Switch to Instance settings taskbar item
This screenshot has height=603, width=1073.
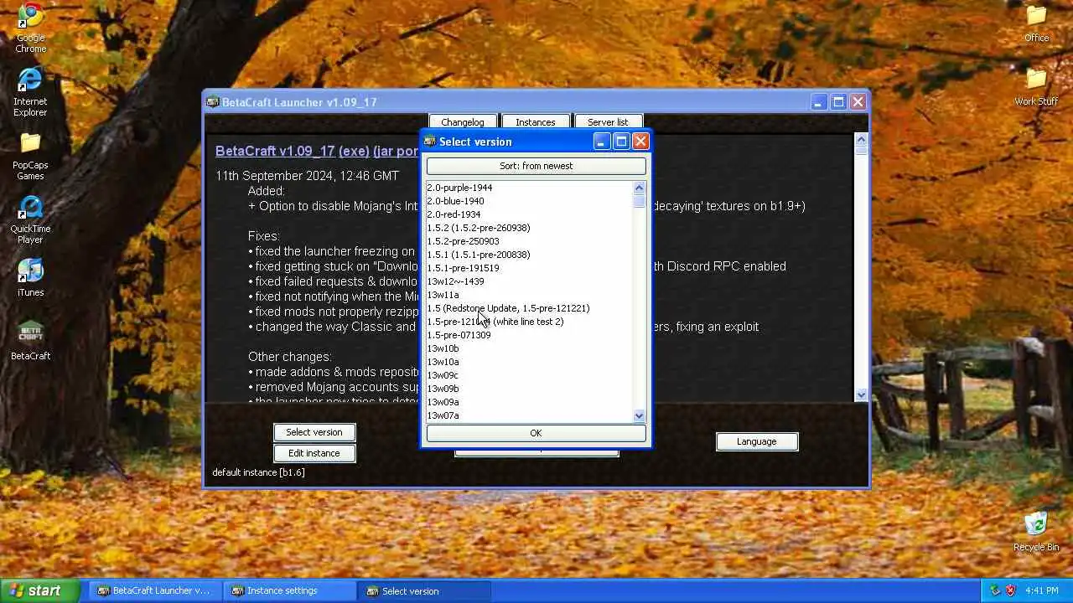pyautogui.click(x=289, y=590)
